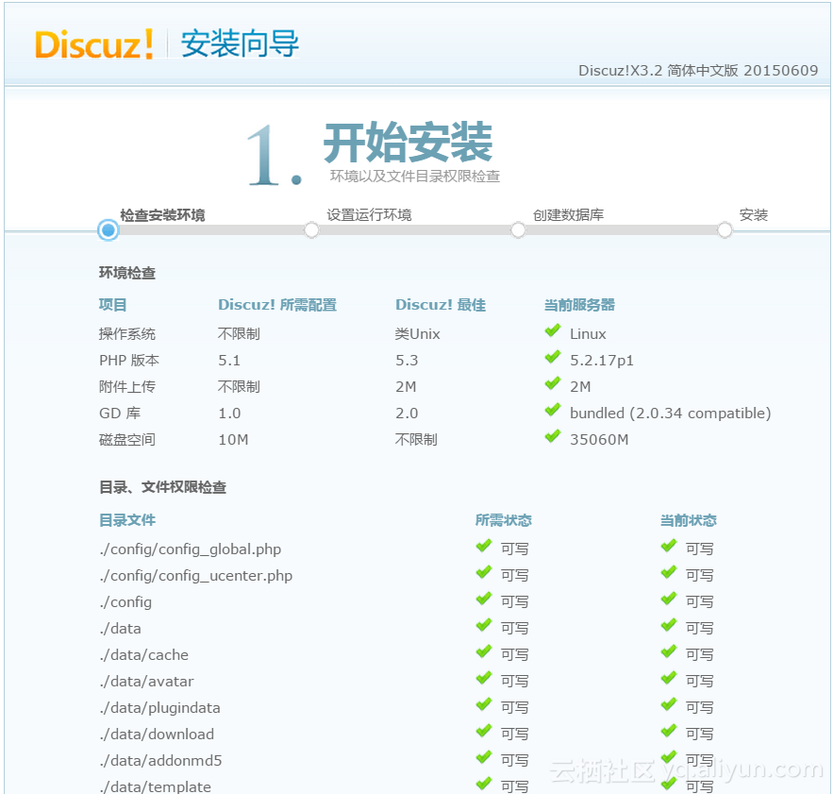
Task: Click the 开始安装 heading
Action: (x=408, y=142)
